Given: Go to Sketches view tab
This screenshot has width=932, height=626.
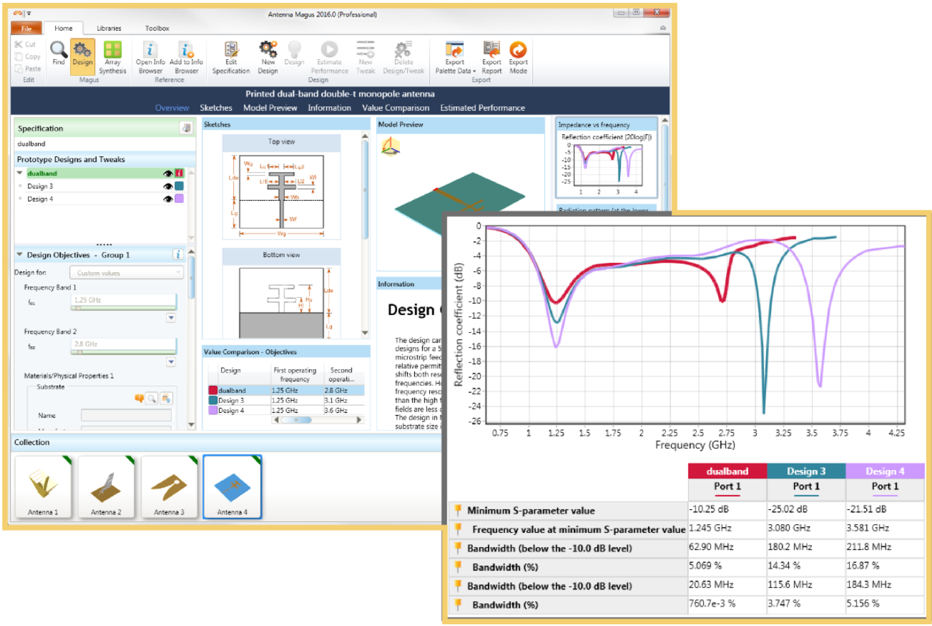Looking at the screenshot, I should point(216,107).
